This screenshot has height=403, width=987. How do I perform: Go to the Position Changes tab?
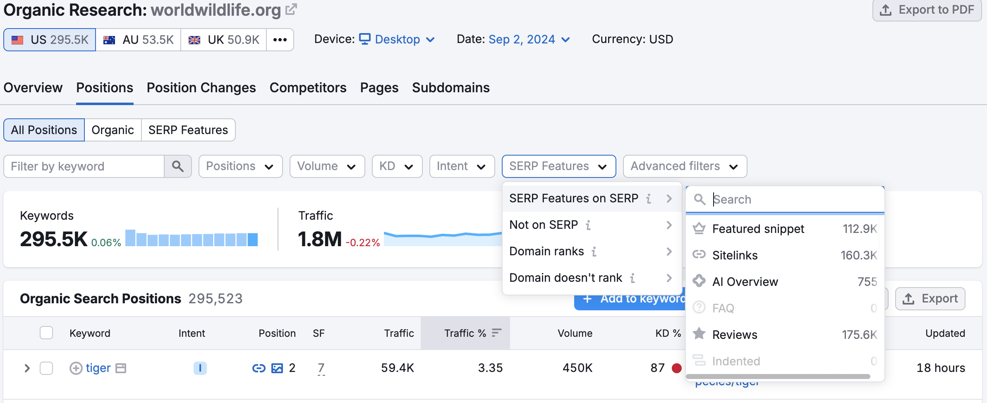point(201,88)
